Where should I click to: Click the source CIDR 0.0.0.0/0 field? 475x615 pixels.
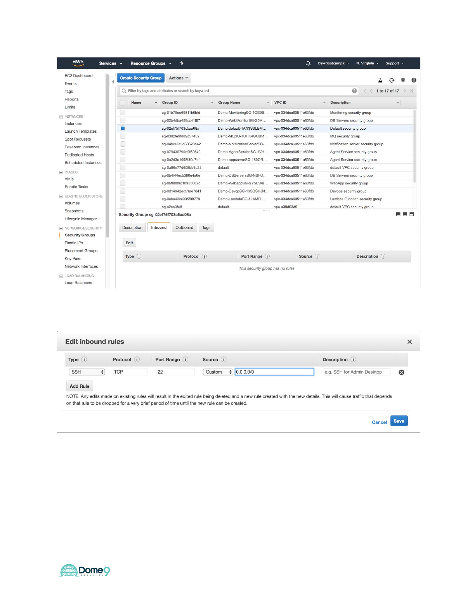tap(274, 372)
